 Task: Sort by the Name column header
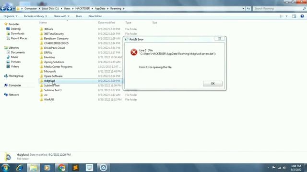click(43, 22)
